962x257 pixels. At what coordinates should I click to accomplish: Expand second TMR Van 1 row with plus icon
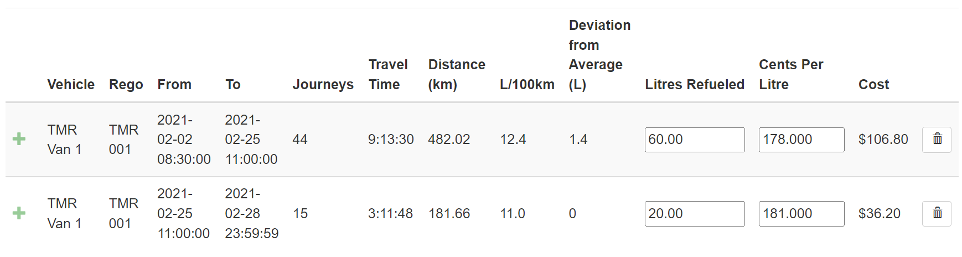click(19, 213)
